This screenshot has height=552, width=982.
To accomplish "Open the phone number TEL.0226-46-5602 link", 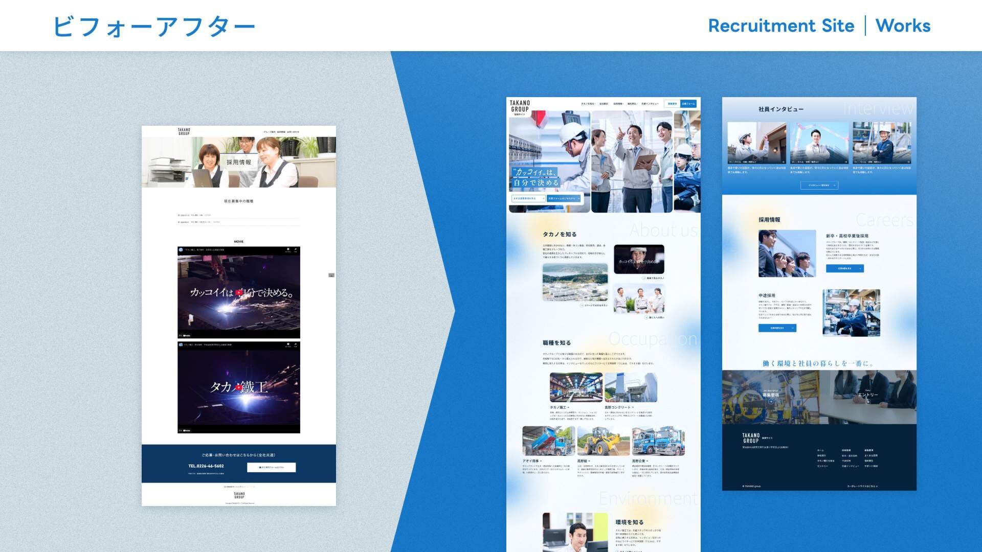I will point(206,466).
